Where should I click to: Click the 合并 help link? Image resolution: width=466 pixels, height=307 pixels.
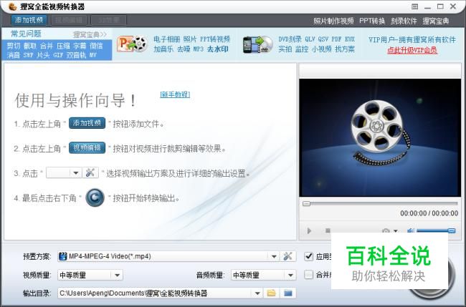(47, 46)
